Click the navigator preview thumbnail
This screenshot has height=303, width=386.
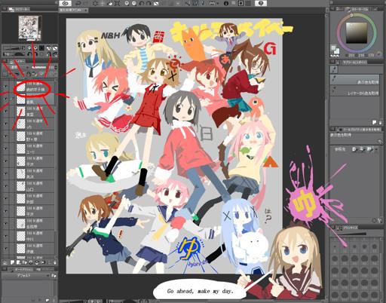[x=29, y=28]
